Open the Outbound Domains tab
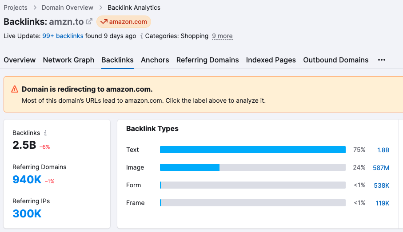Screen dimensions: 403x232 [x=335, y=60]
